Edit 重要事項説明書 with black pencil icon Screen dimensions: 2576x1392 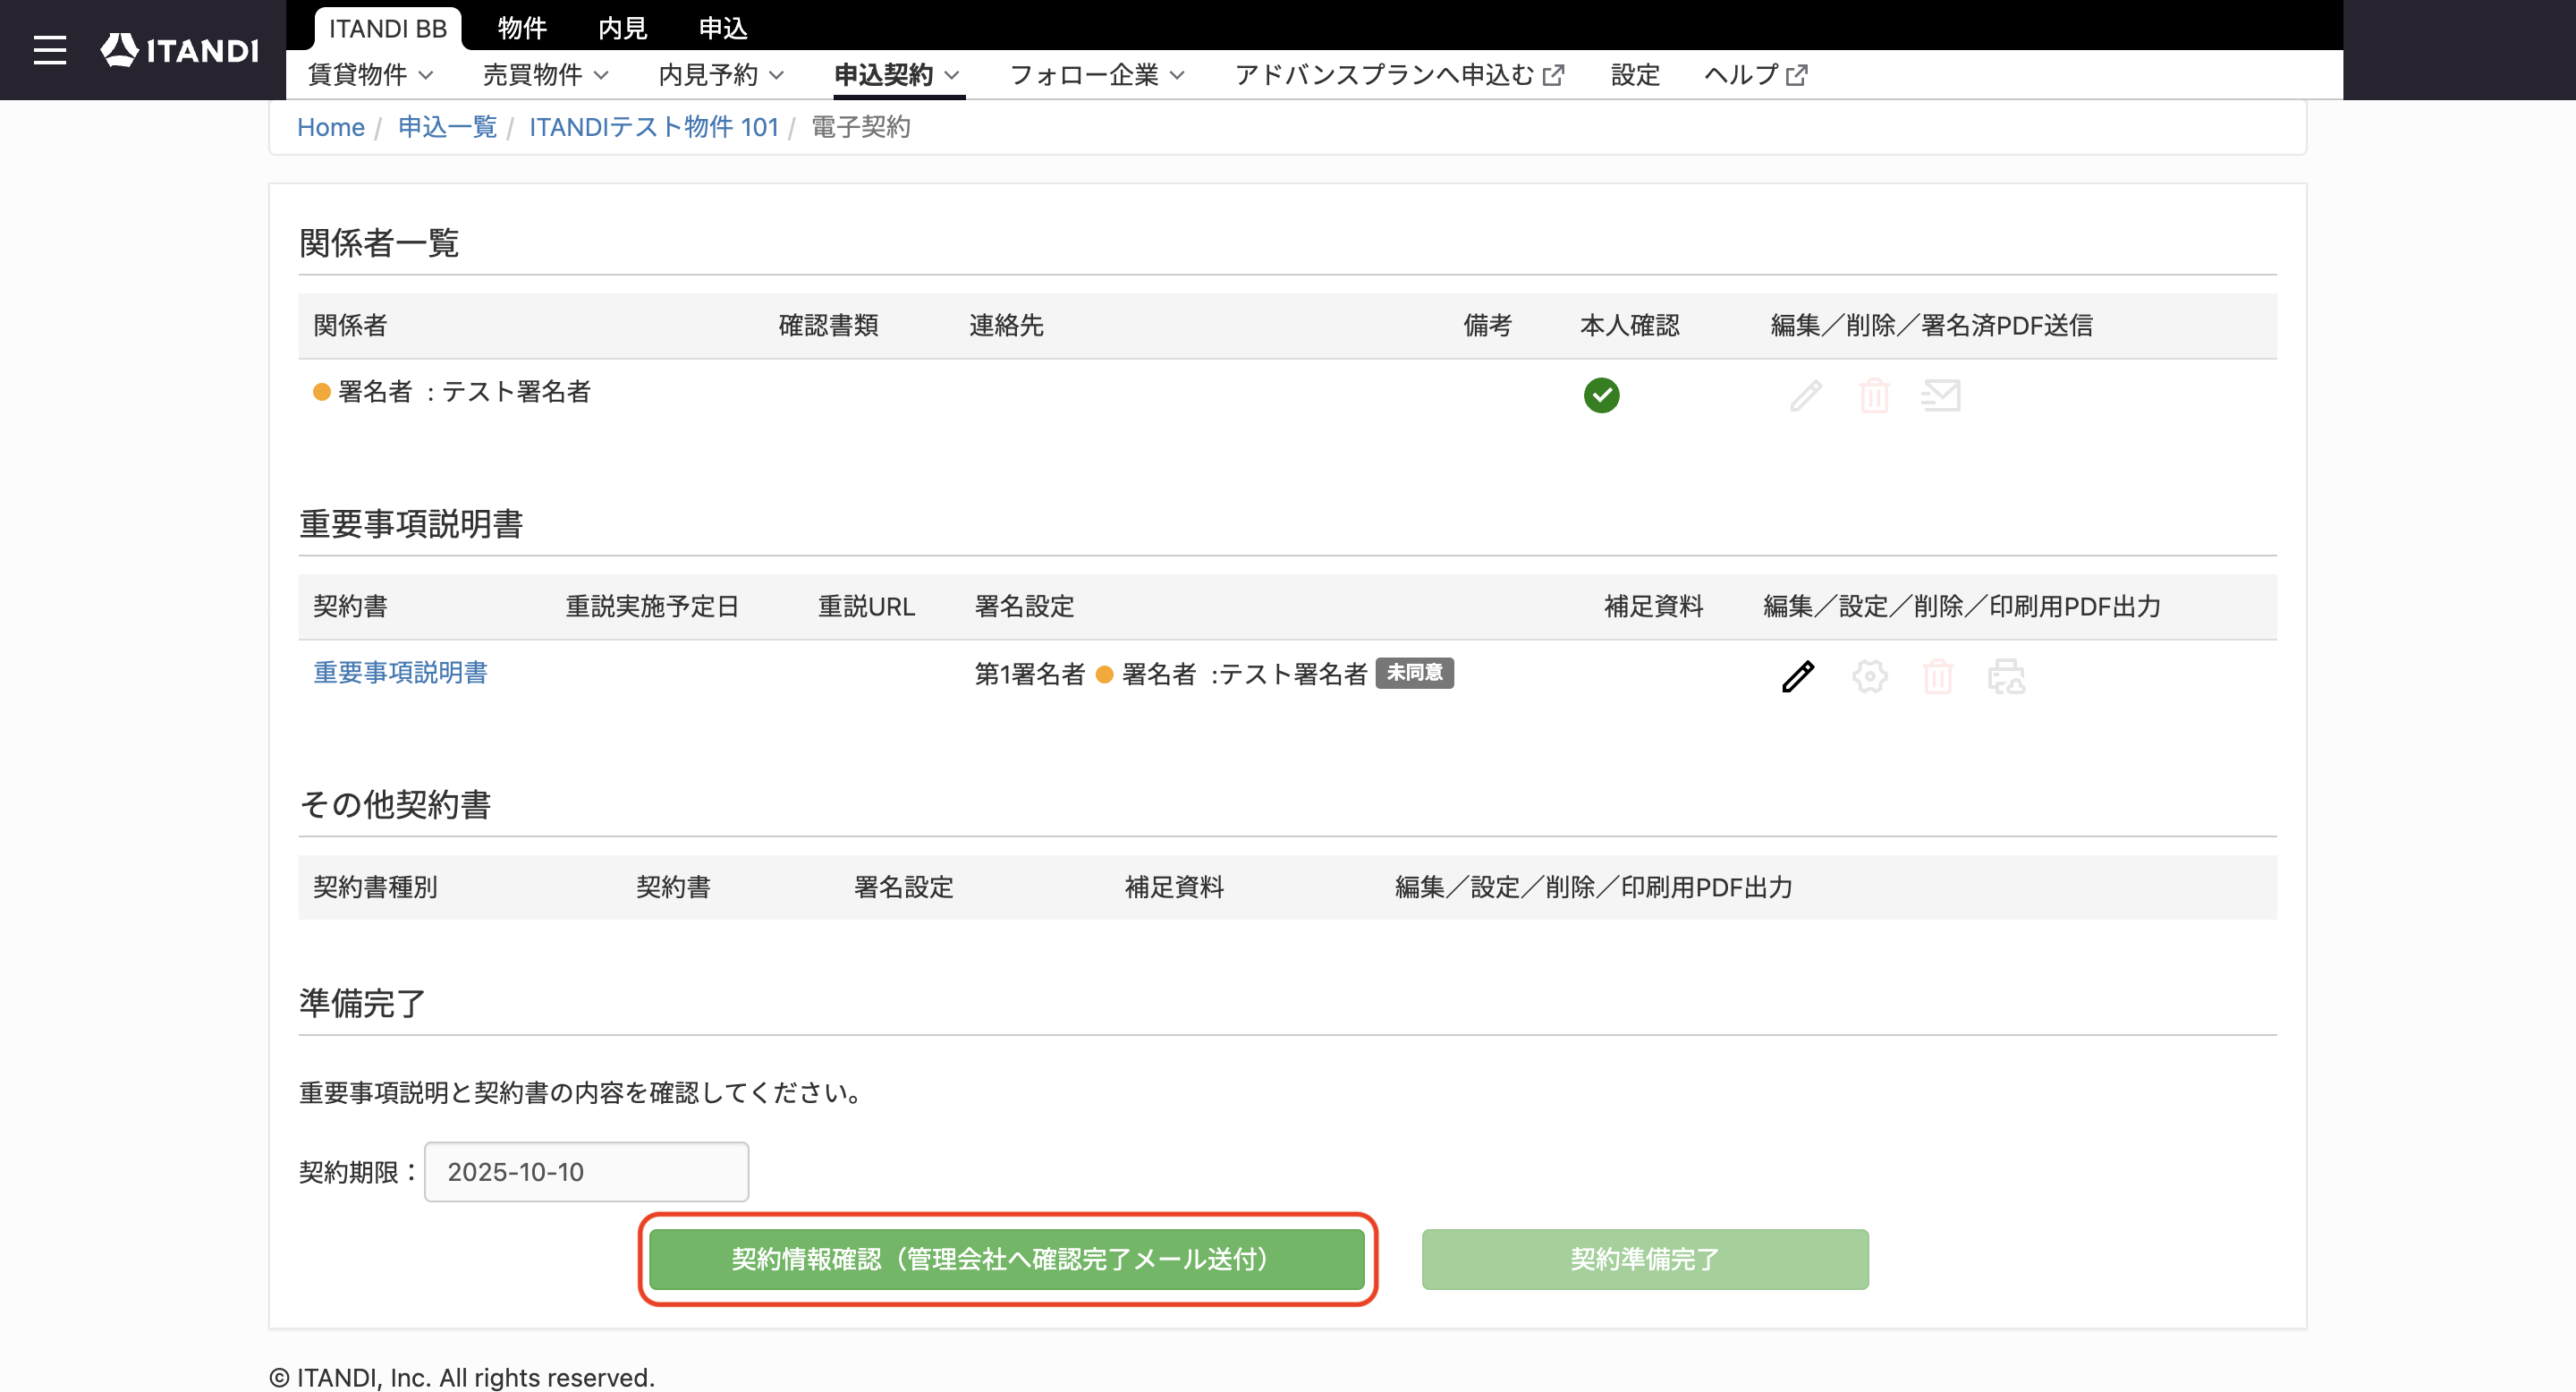pos(1798,676)
